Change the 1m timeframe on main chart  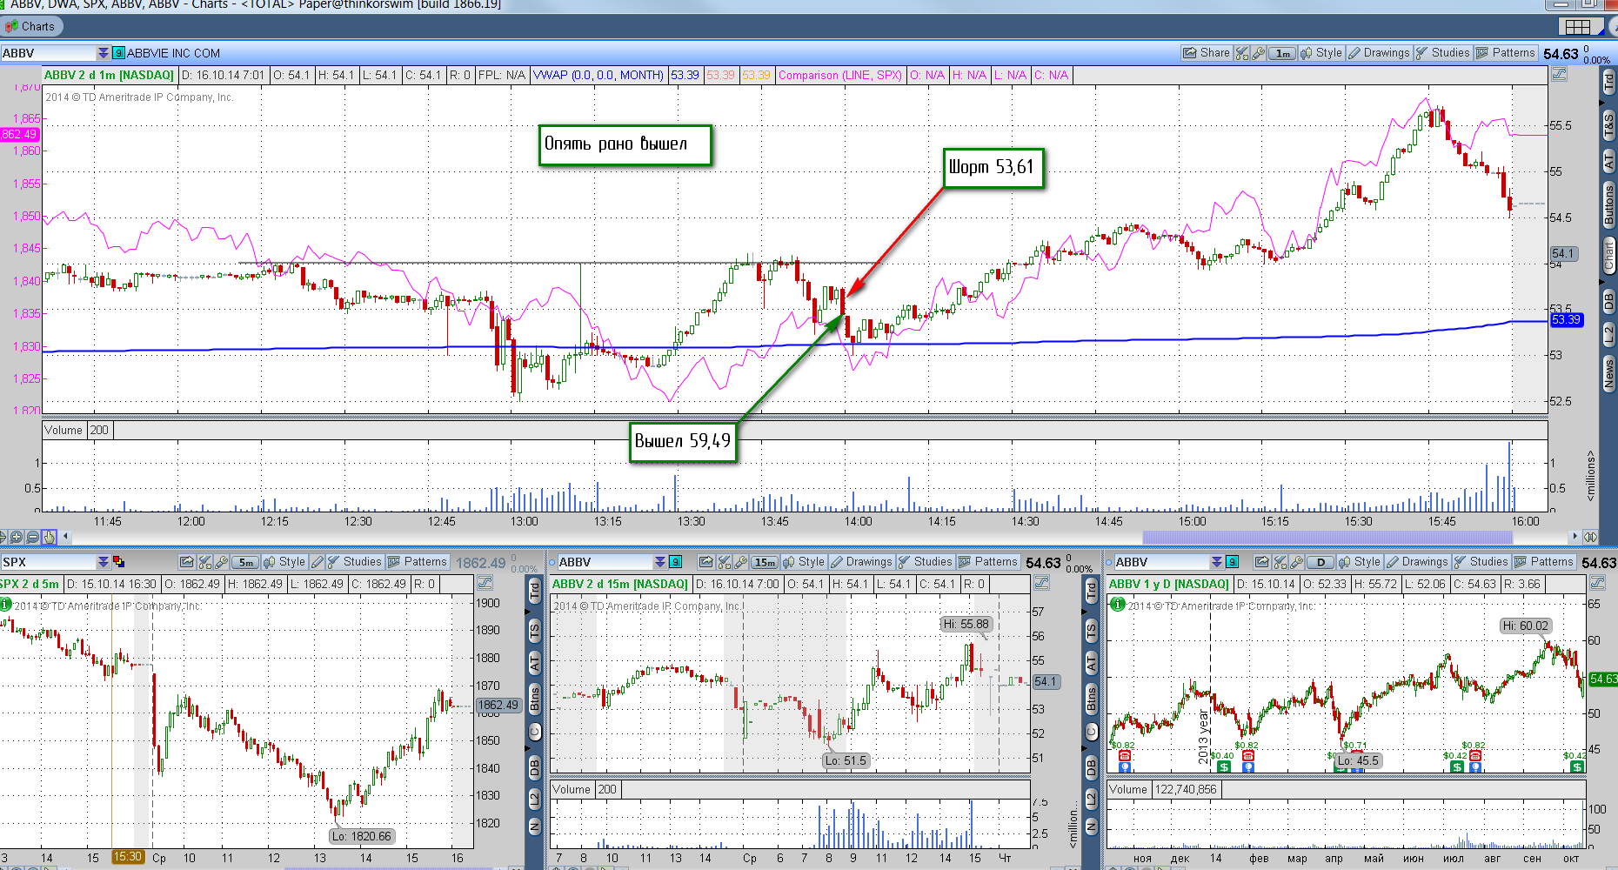coord(1282,53)
